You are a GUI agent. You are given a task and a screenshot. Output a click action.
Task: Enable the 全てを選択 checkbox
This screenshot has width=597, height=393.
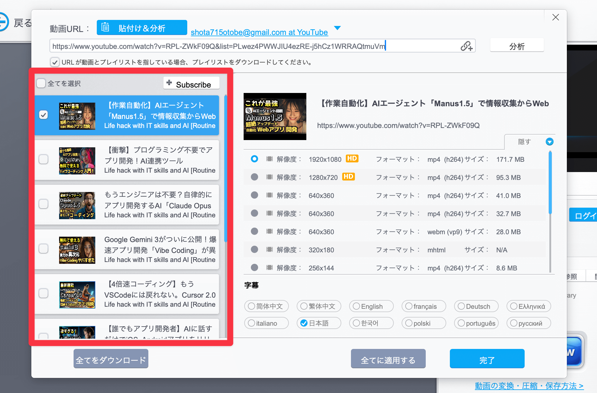coord(41,83)
